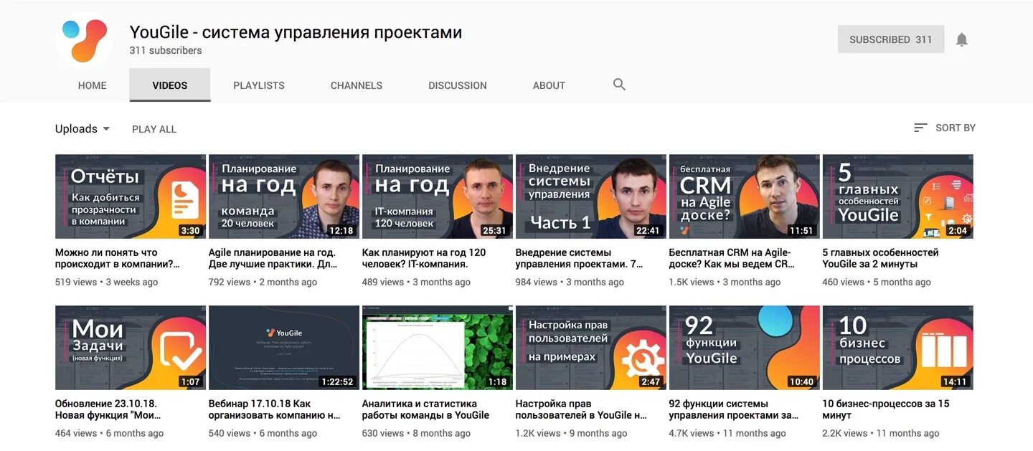Click the notification bell icon
Viewport: 1033px width, 451px height.
962,39
